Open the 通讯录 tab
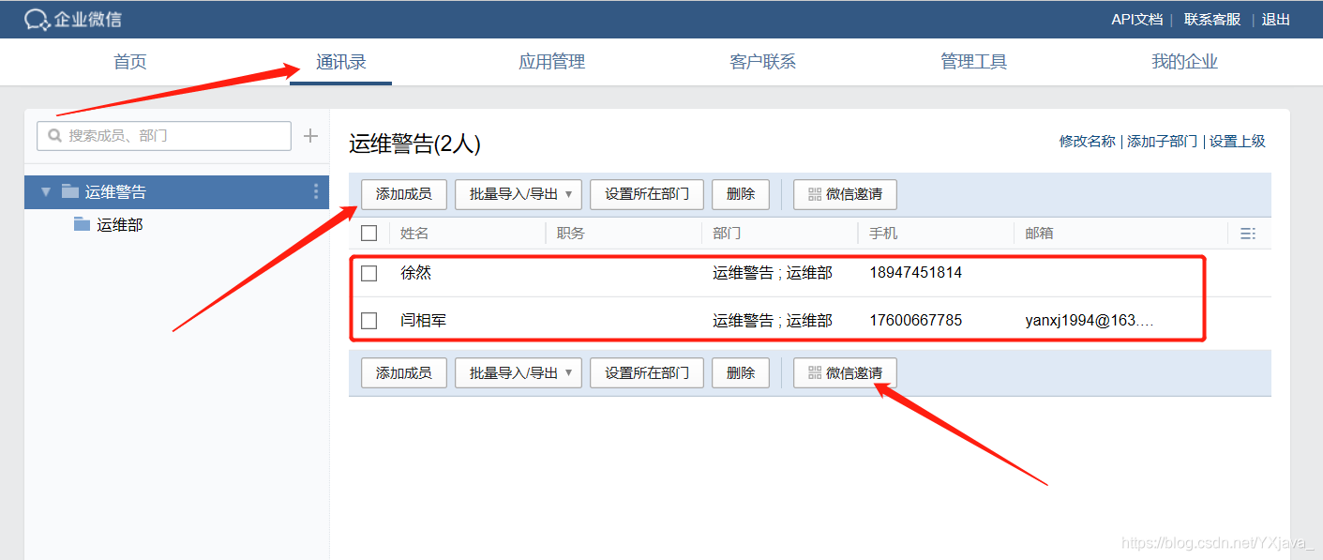The width and height of the screenshot is (1323, 560). point(340,62)
